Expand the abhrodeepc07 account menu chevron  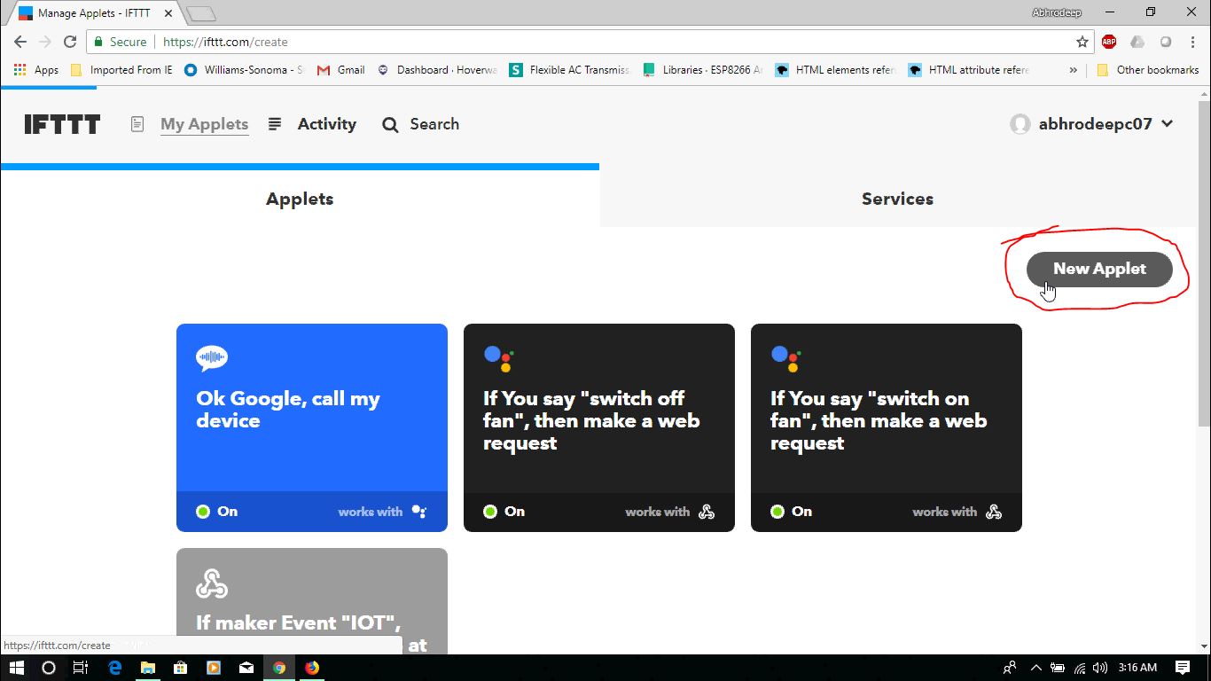click(x=1167, y=124)
